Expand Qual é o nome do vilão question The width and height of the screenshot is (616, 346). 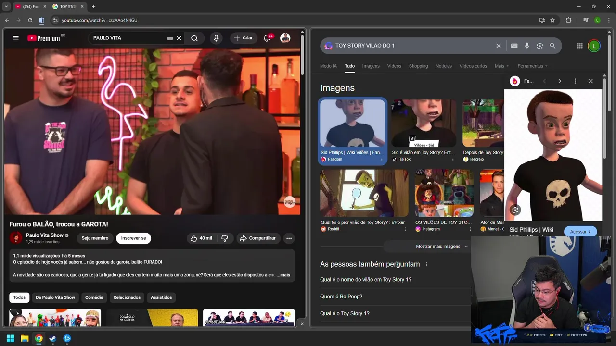[x=395, y=280]
